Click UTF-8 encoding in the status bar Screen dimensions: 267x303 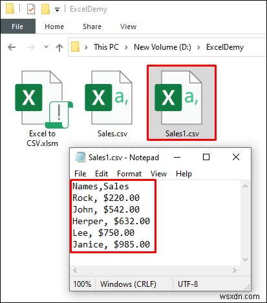[x=187, y=284]
